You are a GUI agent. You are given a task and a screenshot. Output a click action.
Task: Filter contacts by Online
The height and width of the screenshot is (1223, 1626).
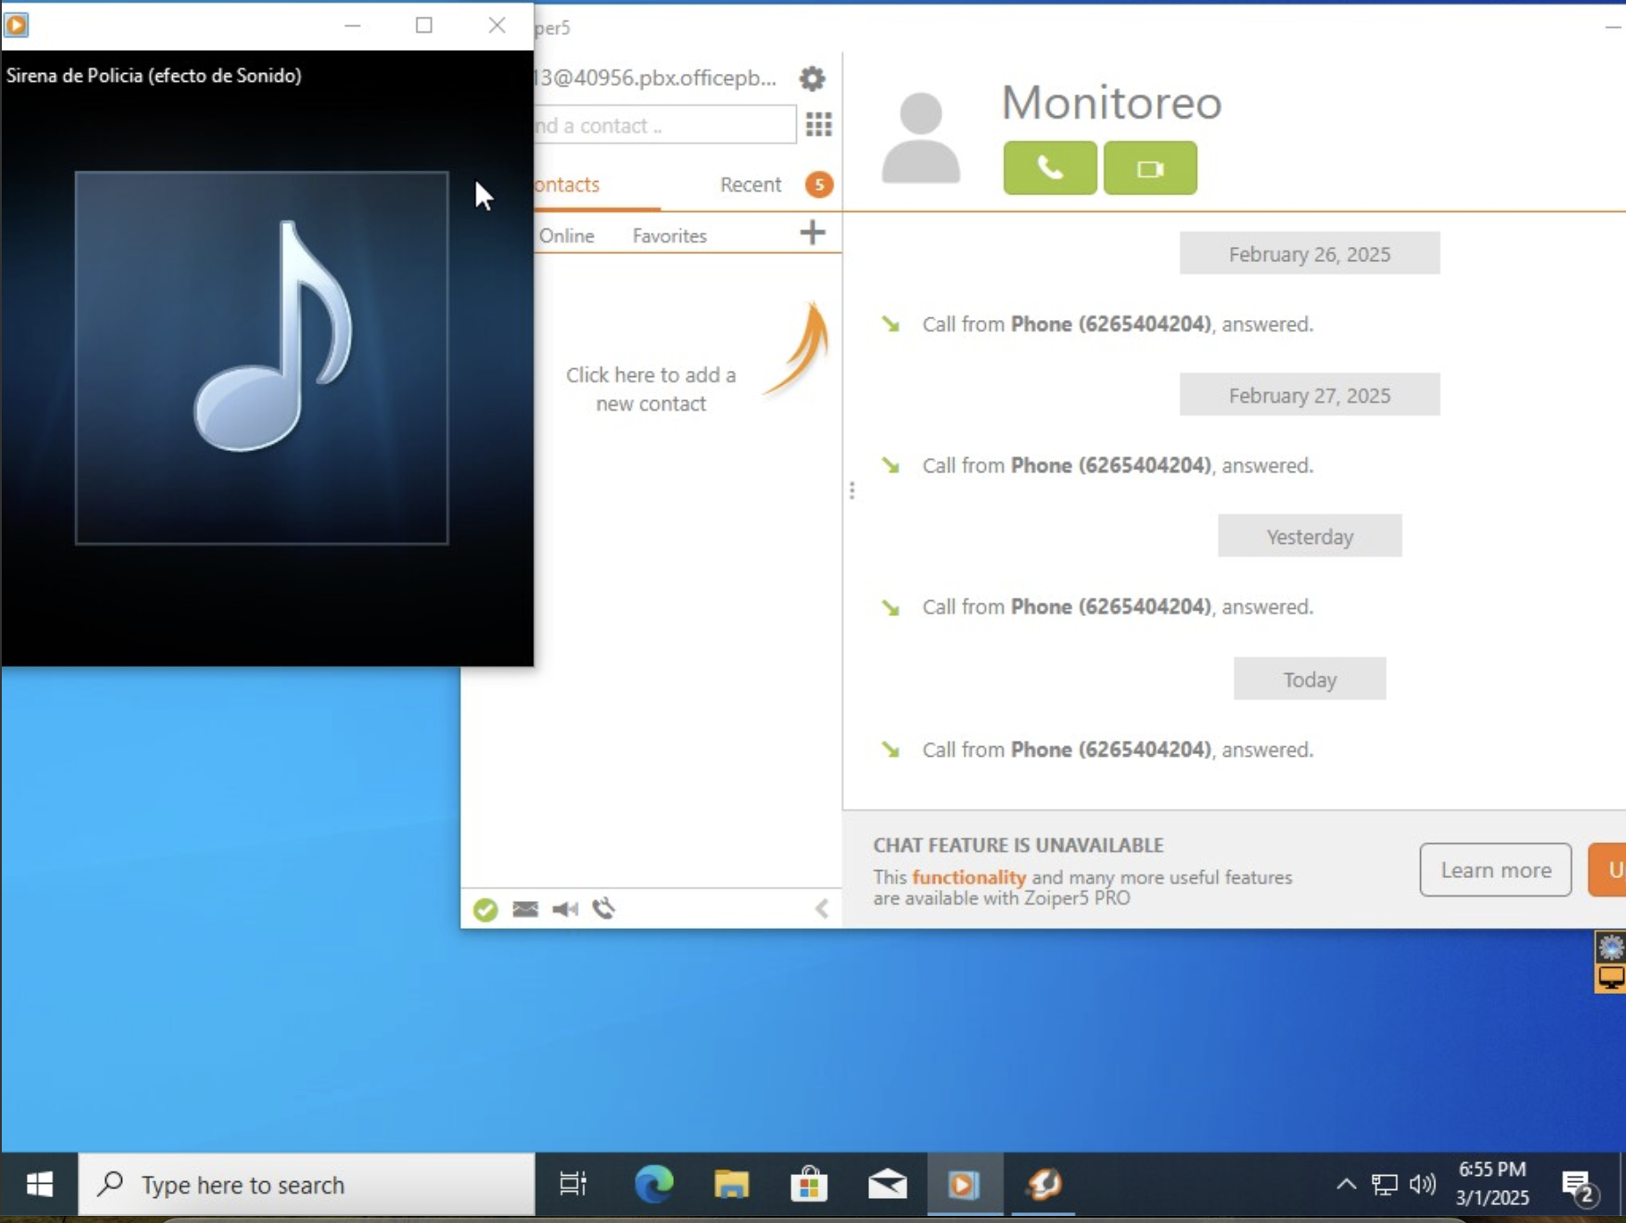pyautogui.click(x=566, y=235)
